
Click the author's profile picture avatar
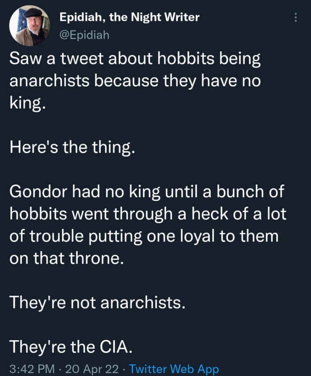click(29, 26)
